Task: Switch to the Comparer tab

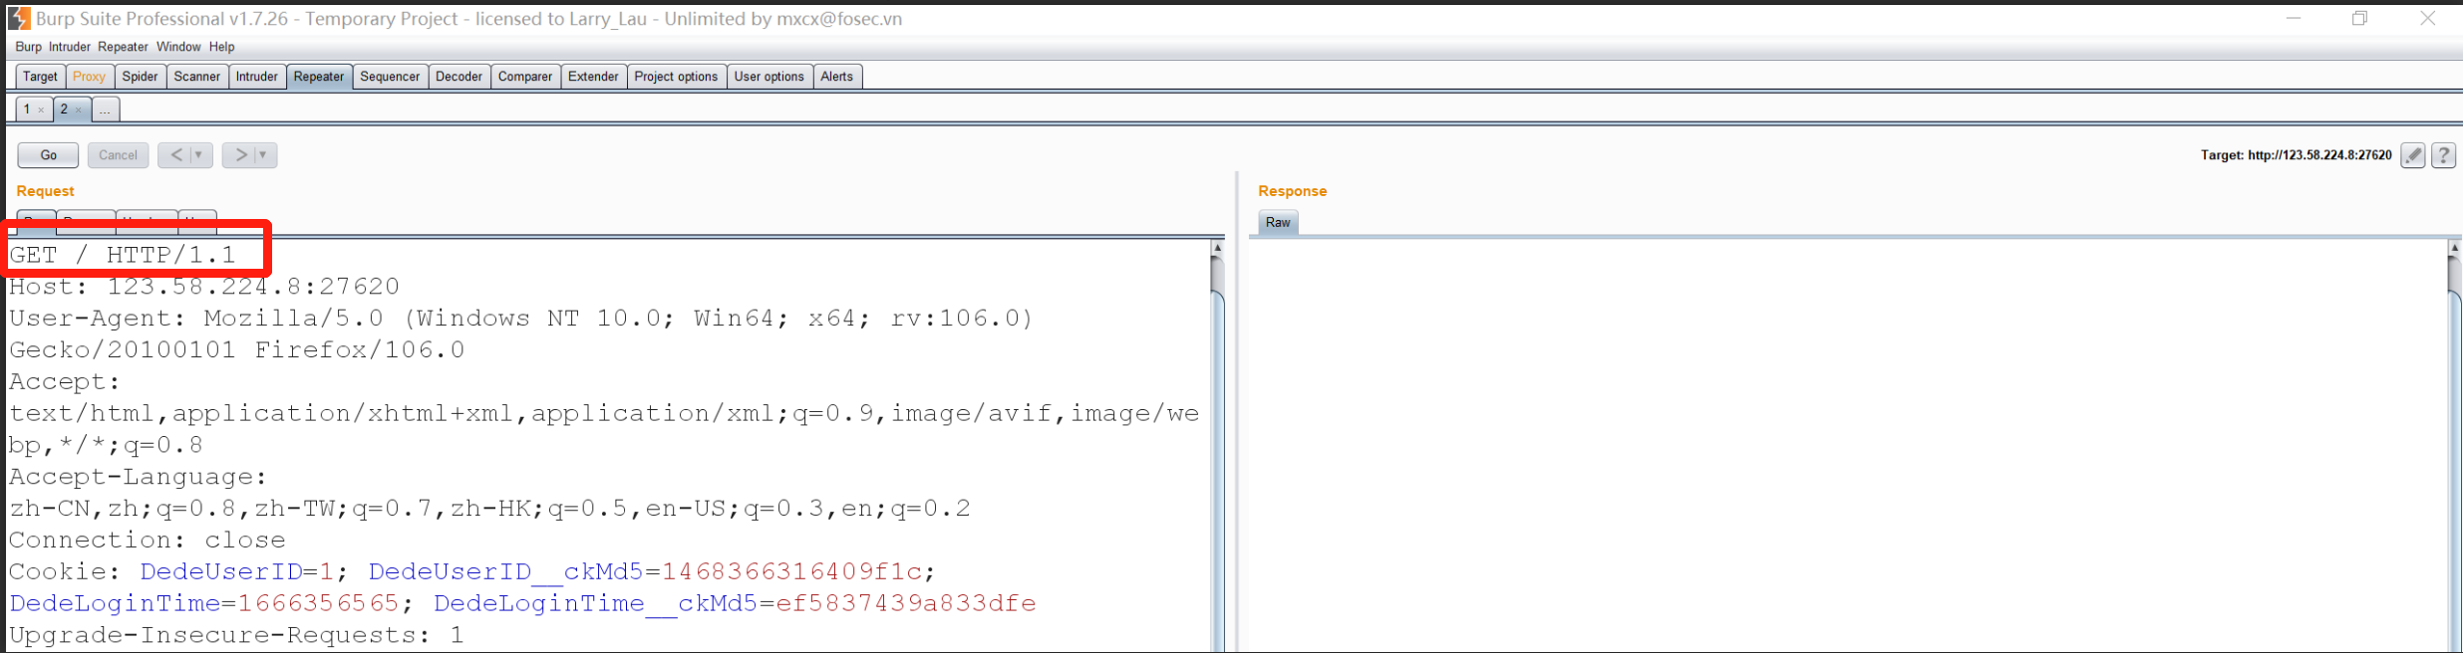Action: click(525, 77)
